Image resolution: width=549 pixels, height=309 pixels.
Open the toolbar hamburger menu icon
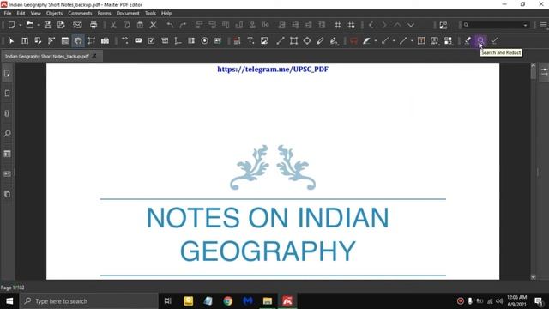pos(543,25)
